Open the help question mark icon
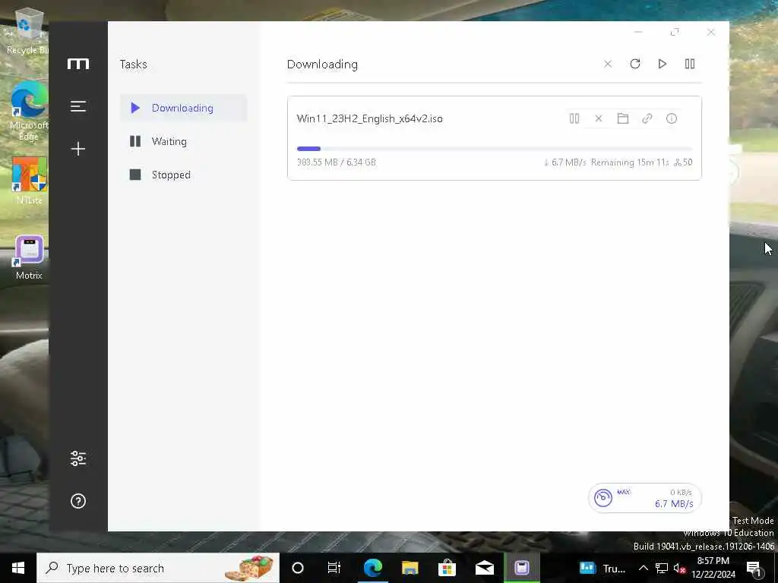Screen dimensions: 778x583 pos(78,501)
